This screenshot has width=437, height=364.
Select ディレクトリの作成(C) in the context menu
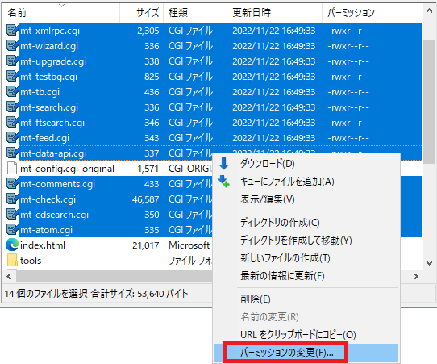280,222
